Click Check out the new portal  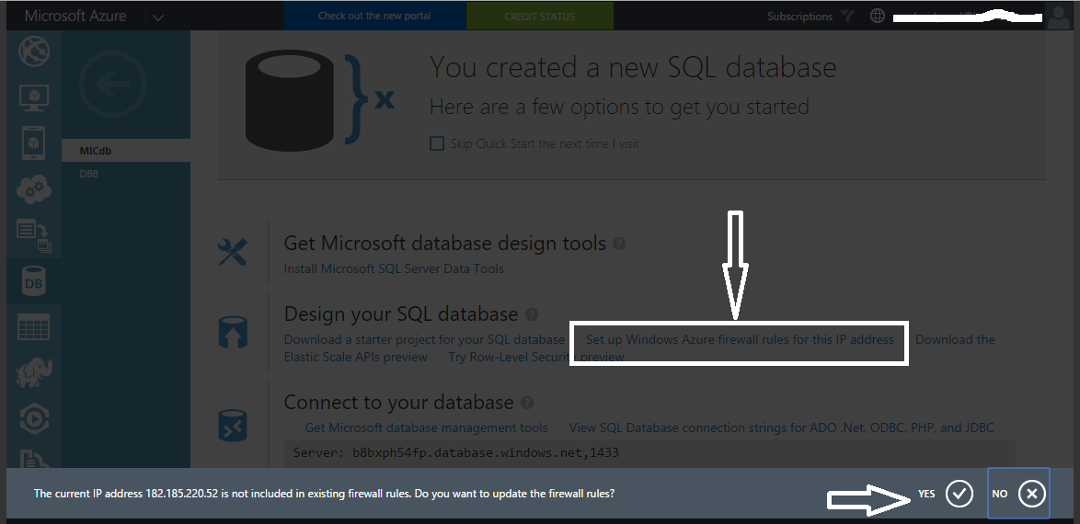pos(374,17)
